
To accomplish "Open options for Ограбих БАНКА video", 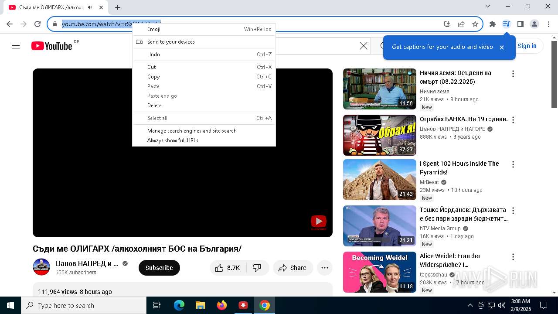I will coord(513,120).
